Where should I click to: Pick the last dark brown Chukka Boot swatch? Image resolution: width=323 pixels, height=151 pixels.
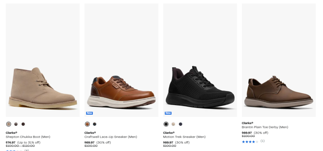click(23, 124)
